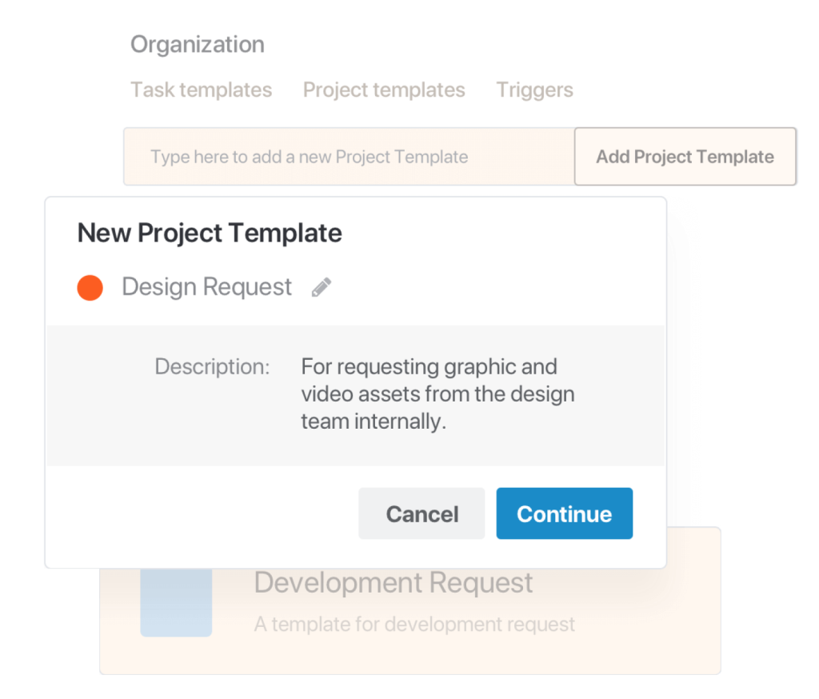The width and height of the screenshot is (819, 699).
Task: Click the description text about graphic and video assets
Action: [x=437, y=394]
